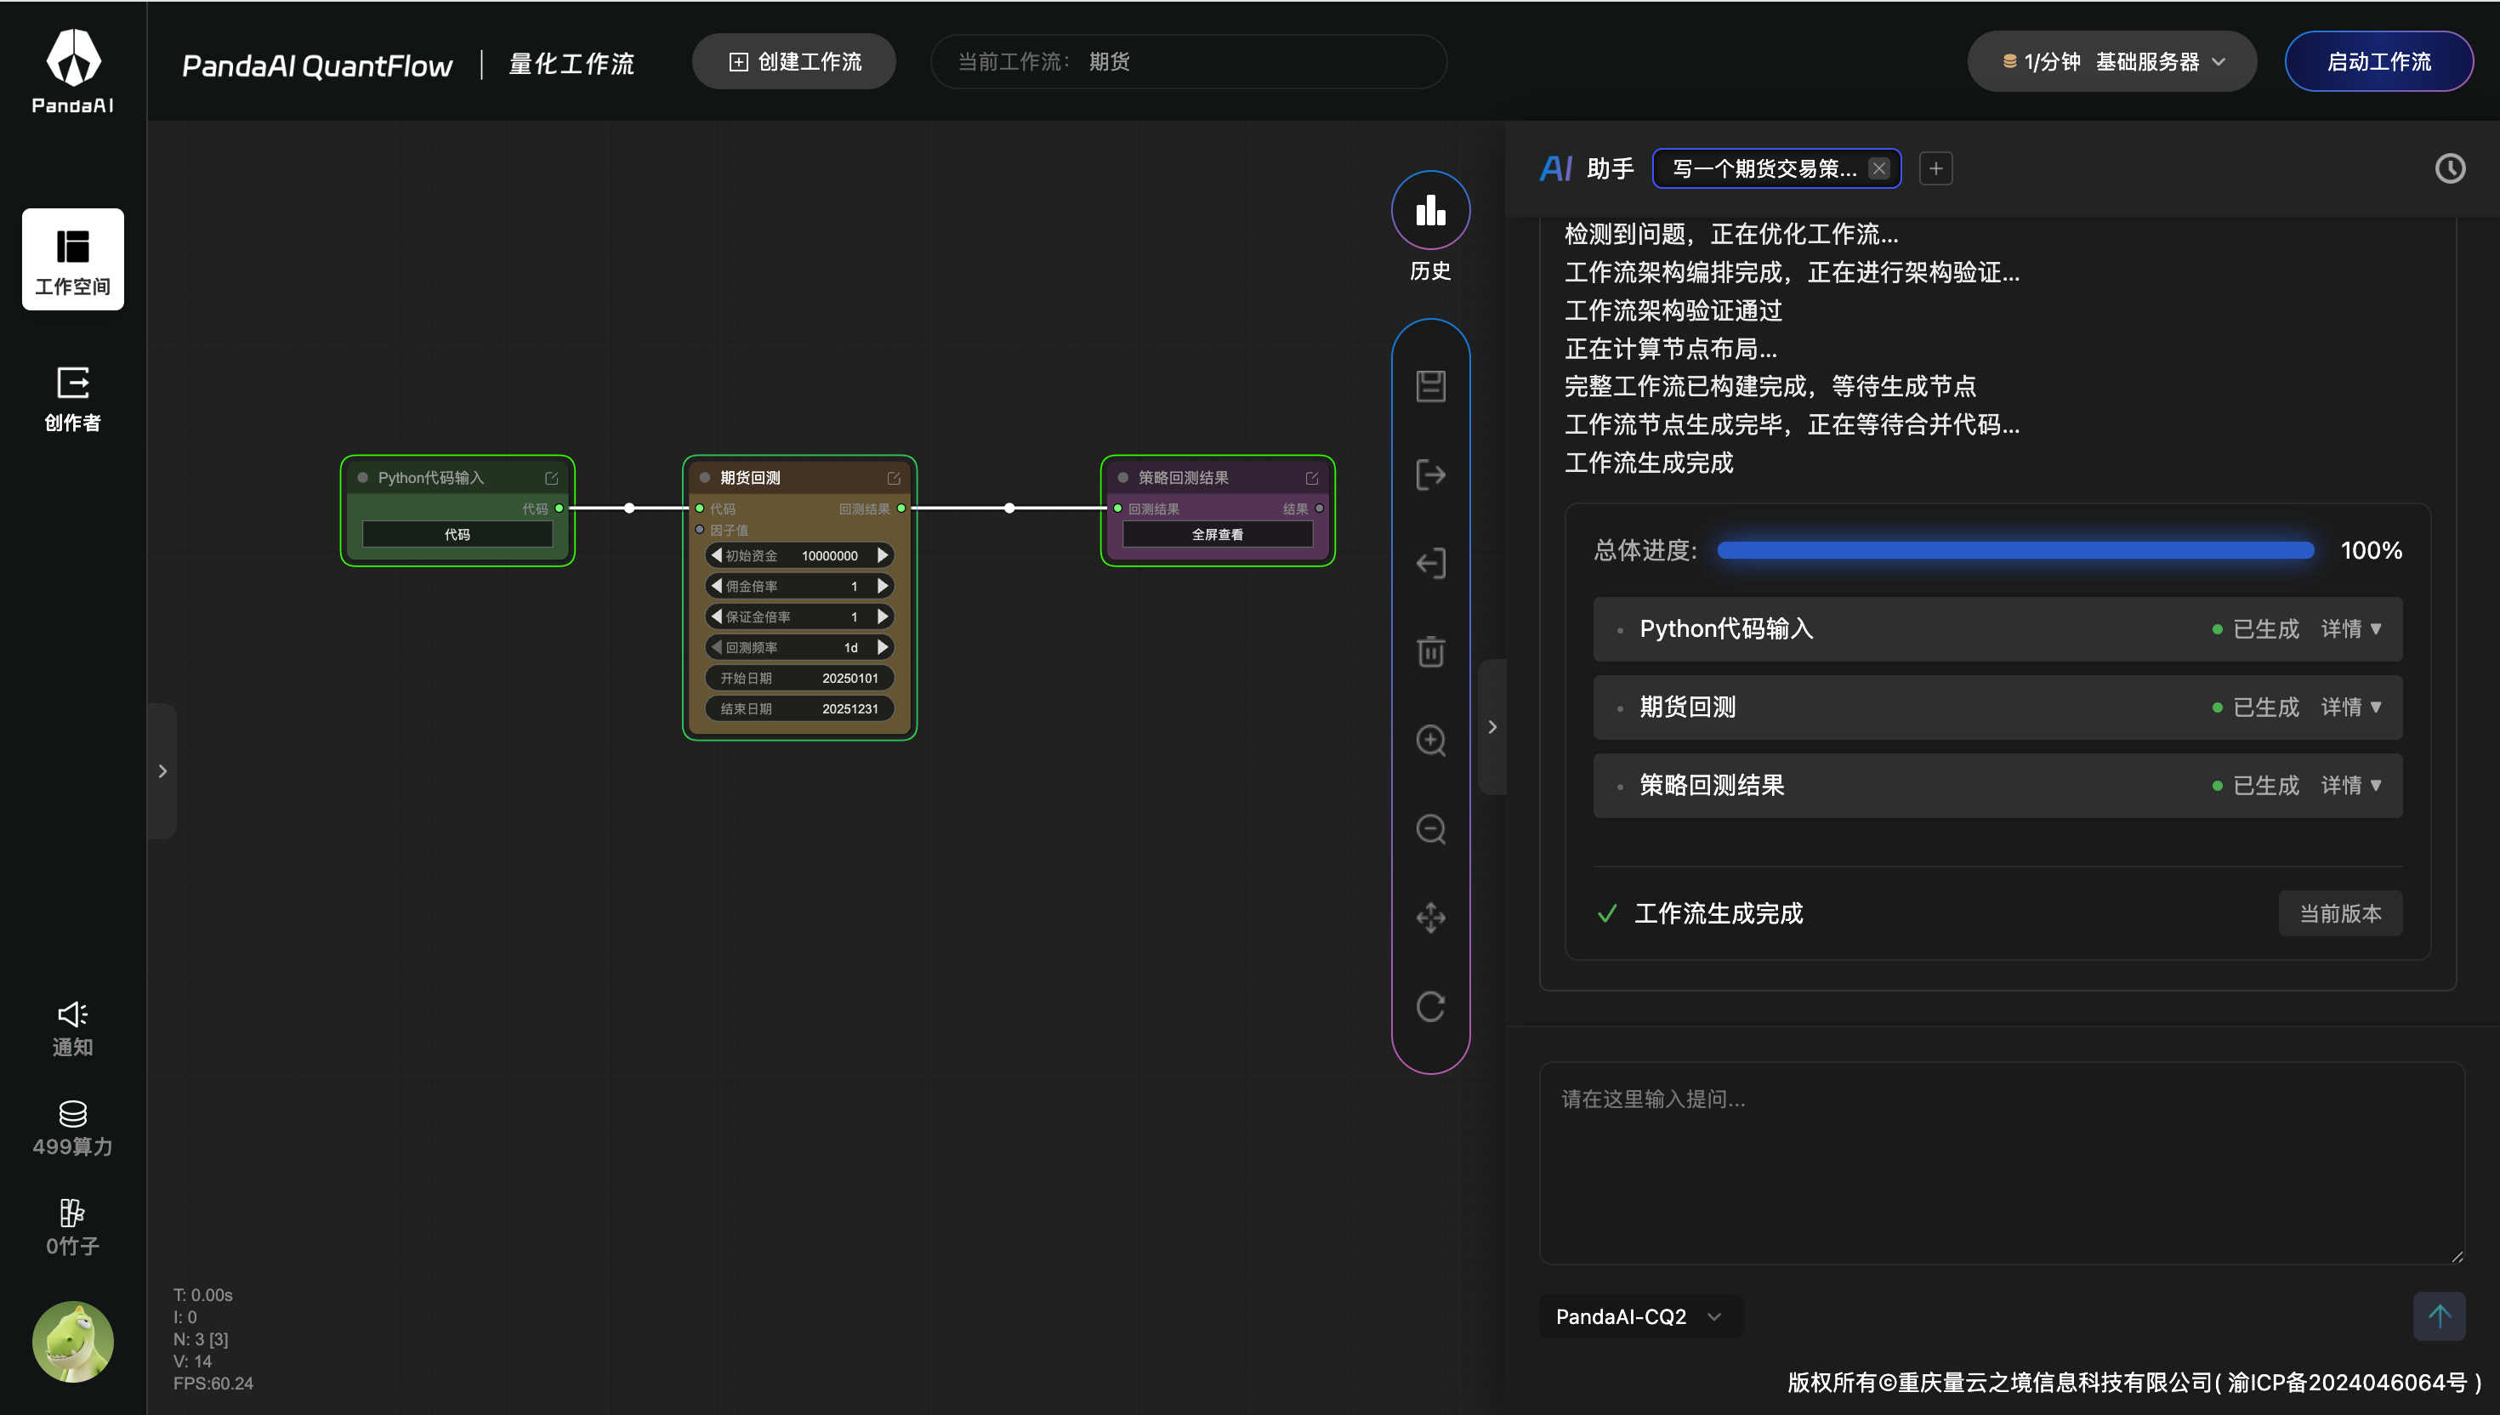Viewport: 2500px width, 1415px height.
Task: Decrease 初始资金 with the left arrow
Action: (x=716, y=555)
